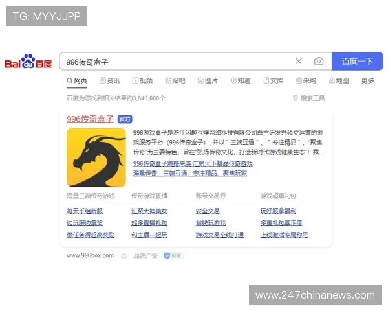Open the 和主播一起玩 link

tap(149, 235)
